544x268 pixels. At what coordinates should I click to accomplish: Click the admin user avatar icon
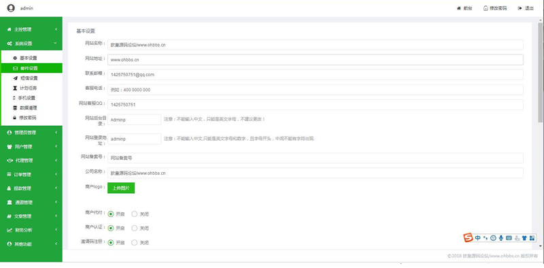pos(11,8)
